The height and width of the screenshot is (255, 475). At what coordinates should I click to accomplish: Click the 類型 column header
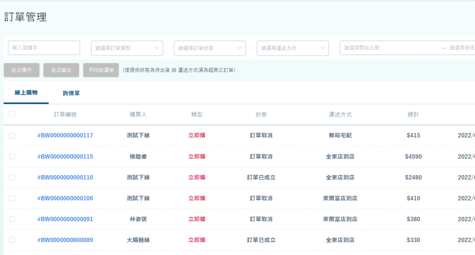(x=197, y=114)
